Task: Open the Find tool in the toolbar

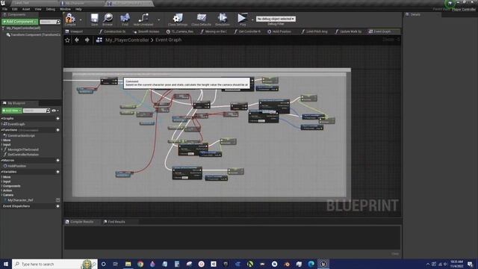Action: click(125, 19)
